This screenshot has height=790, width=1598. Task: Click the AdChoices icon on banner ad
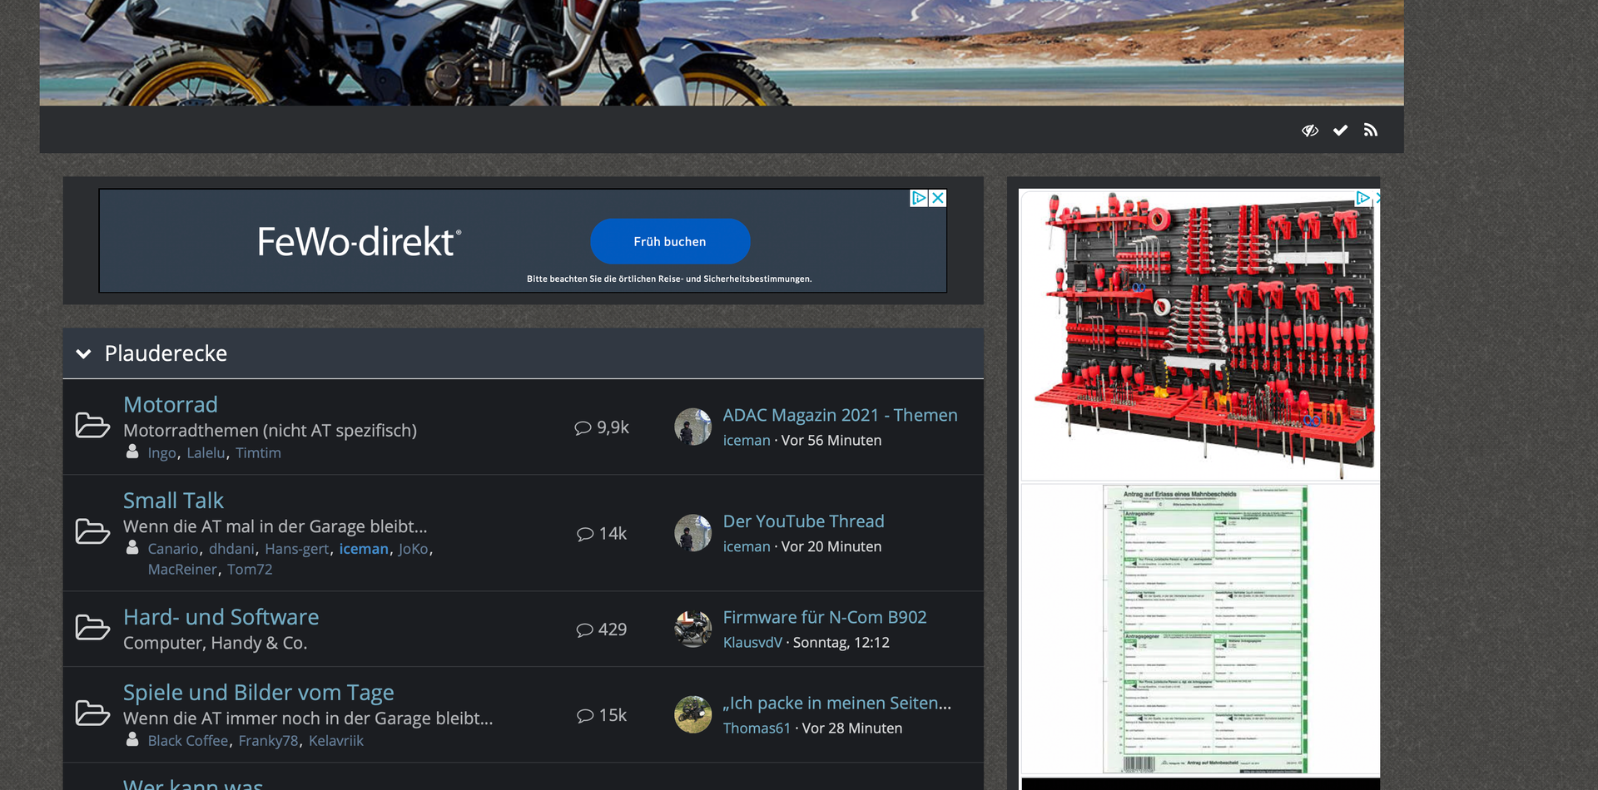point(919,198)
